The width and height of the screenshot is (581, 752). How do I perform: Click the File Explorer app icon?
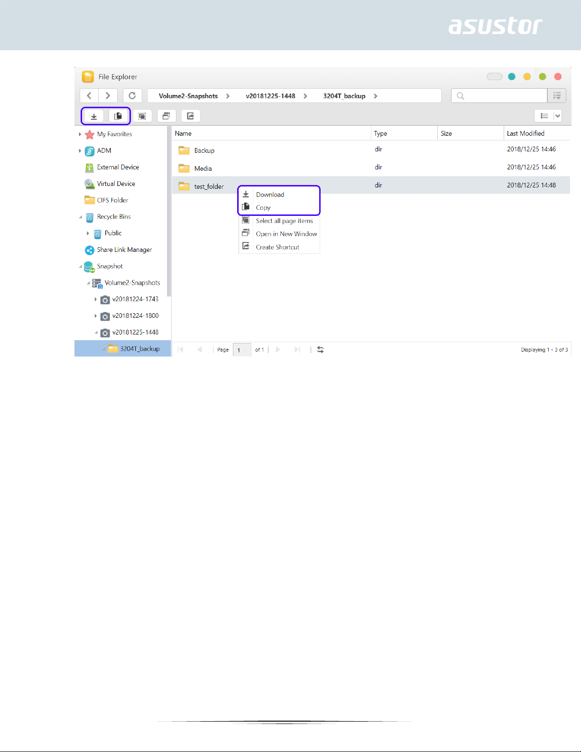pos(88,77)
